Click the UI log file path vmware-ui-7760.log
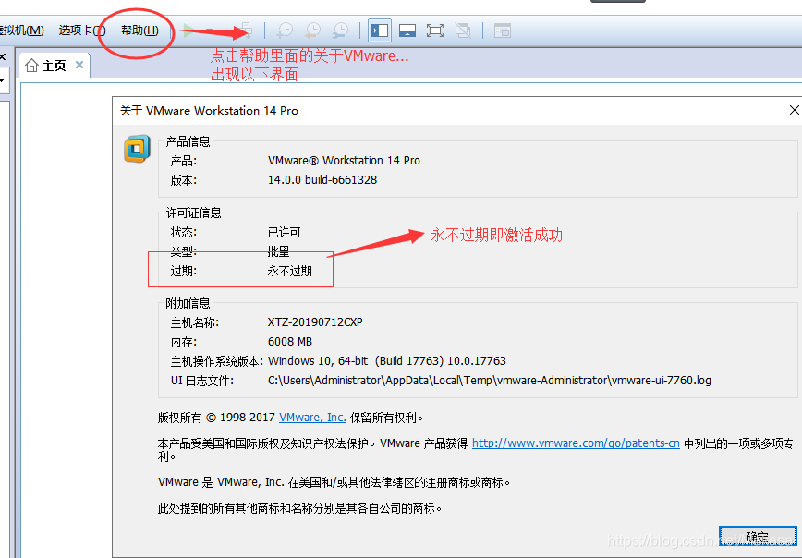This screenshot has height=558, width=802. 490,381
